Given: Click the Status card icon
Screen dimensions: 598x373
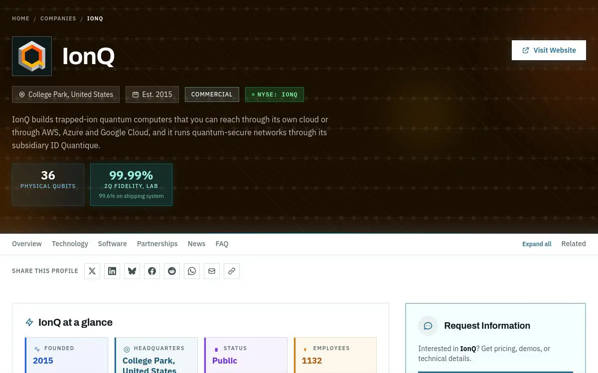Looking at the screenshot, I should pyautogui.click(x=216, y=349).
